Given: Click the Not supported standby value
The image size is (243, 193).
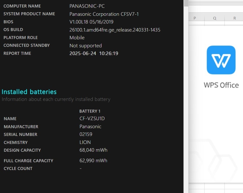Looking at the screenshot, I should pos(85,46).
